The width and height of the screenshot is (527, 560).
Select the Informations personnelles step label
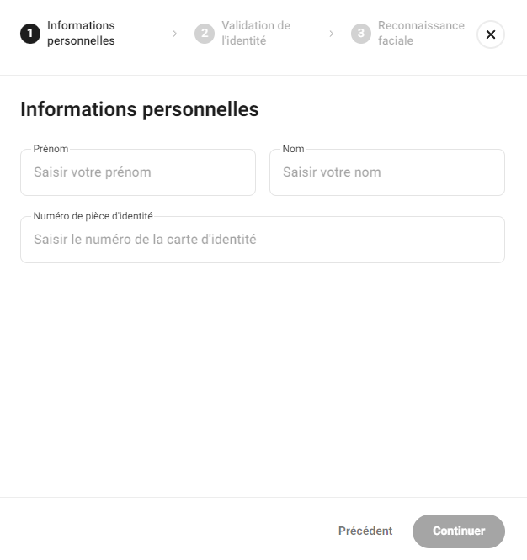click(81, 33)
